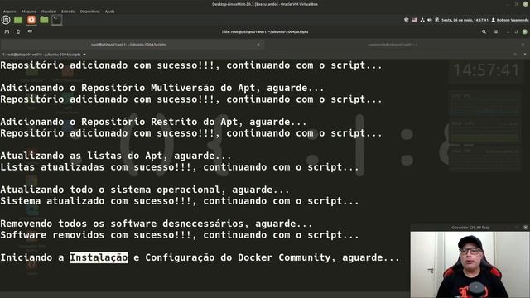Viewport: 530px width, 298px height.
Task: Click the desktop clock widget 14:57:41
Action: (486, 70)
